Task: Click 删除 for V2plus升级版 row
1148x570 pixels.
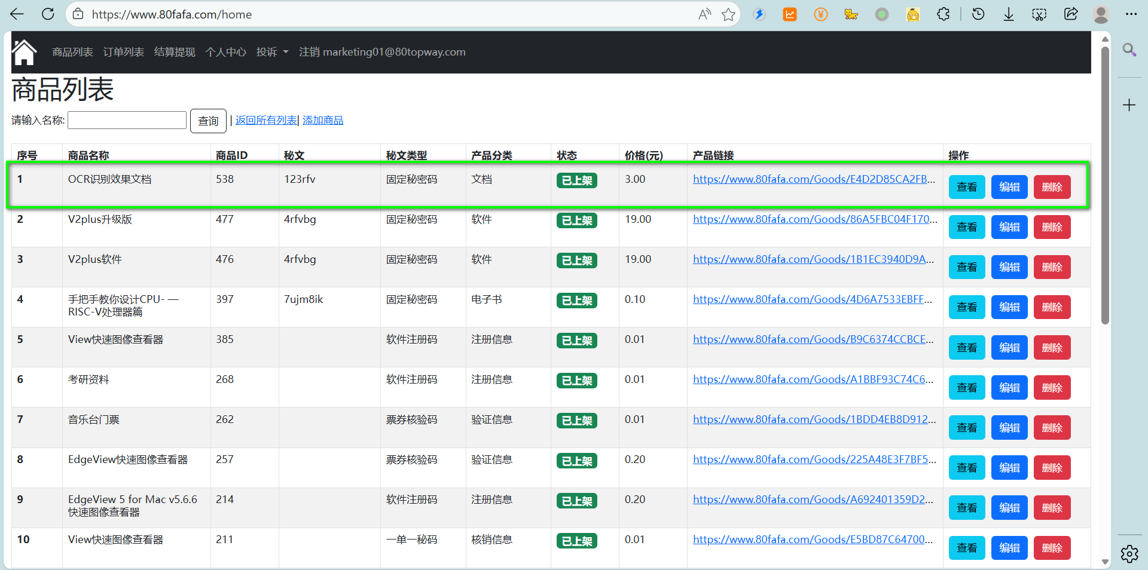Action: (x=1052, y=227)
